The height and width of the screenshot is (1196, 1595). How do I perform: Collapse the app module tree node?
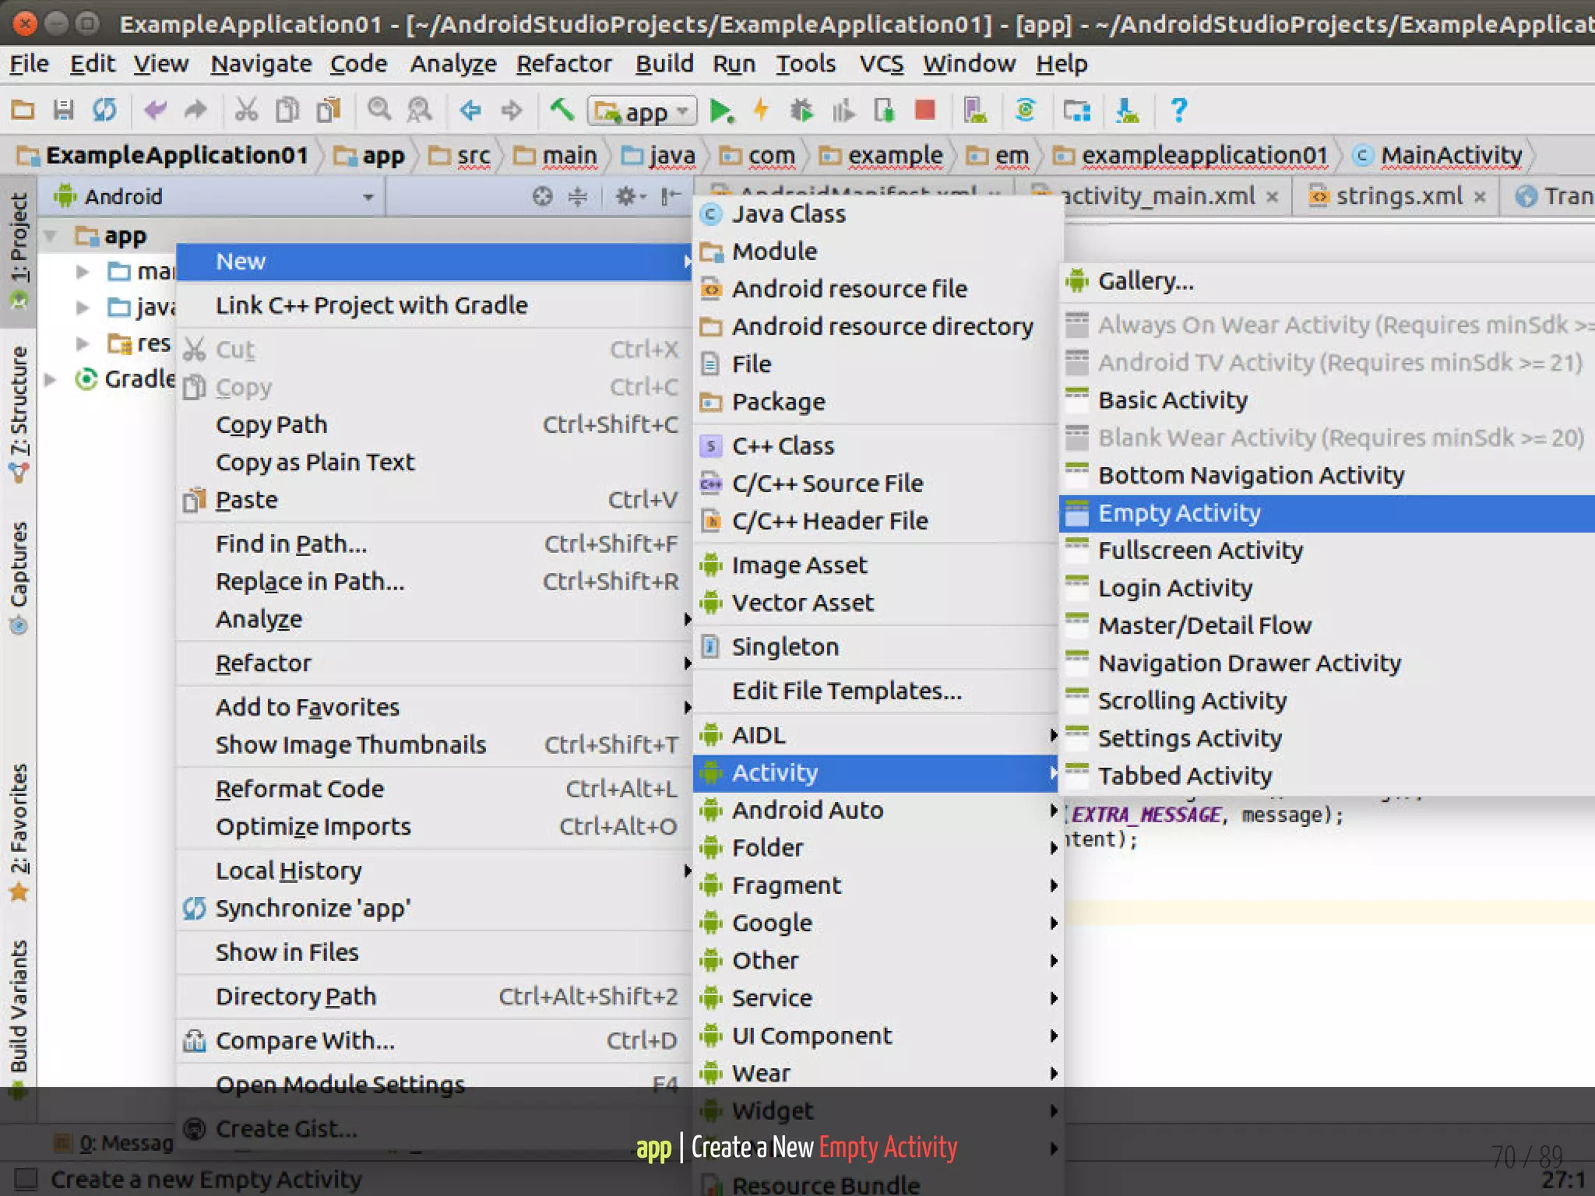pos(51,235)
